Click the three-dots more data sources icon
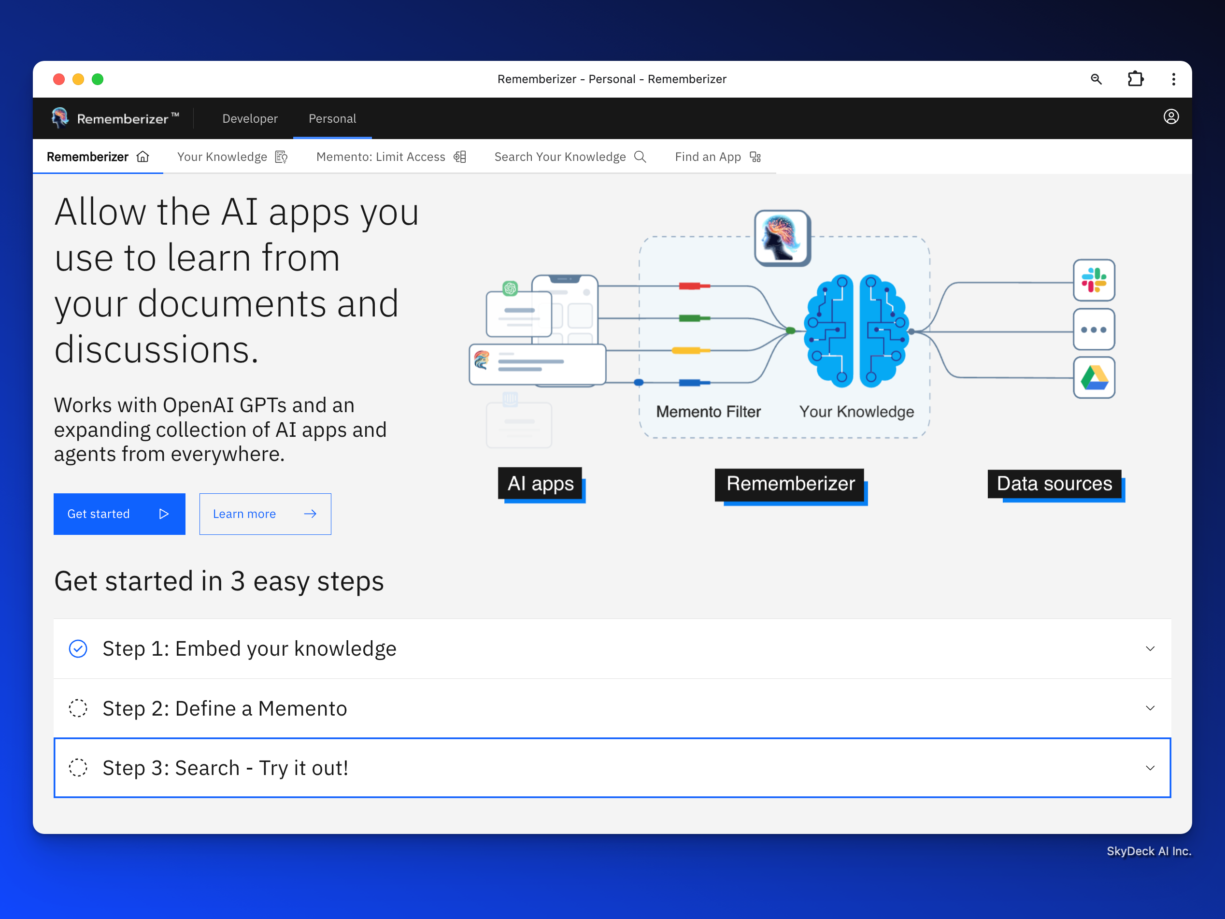This screenshot has height=919, width=1225. point(1094,330)
